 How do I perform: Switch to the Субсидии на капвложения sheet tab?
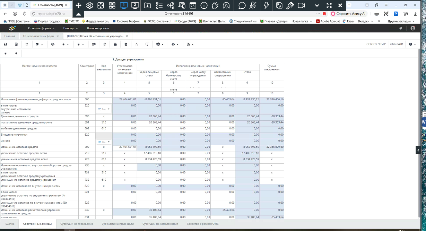point(160,224)
